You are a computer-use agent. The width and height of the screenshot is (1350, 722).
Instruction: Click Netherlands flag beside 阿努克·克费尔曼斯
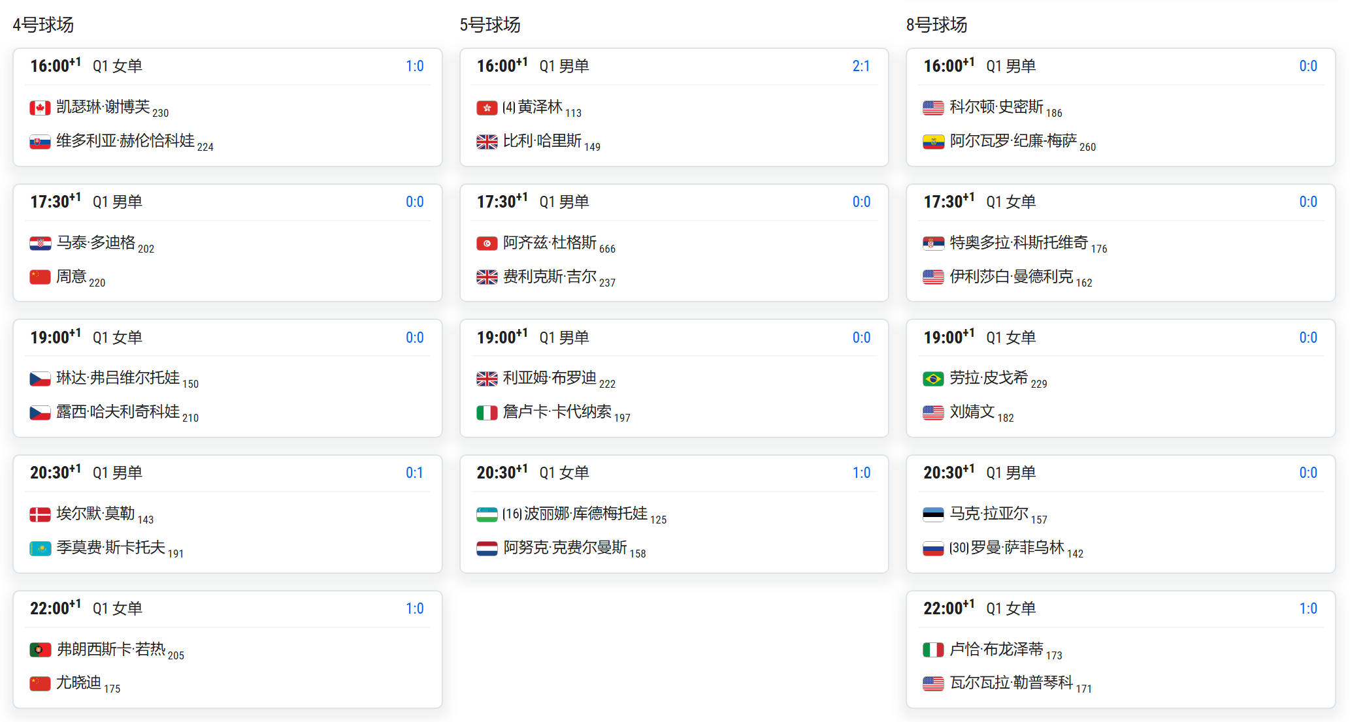[x=487, y=548]
